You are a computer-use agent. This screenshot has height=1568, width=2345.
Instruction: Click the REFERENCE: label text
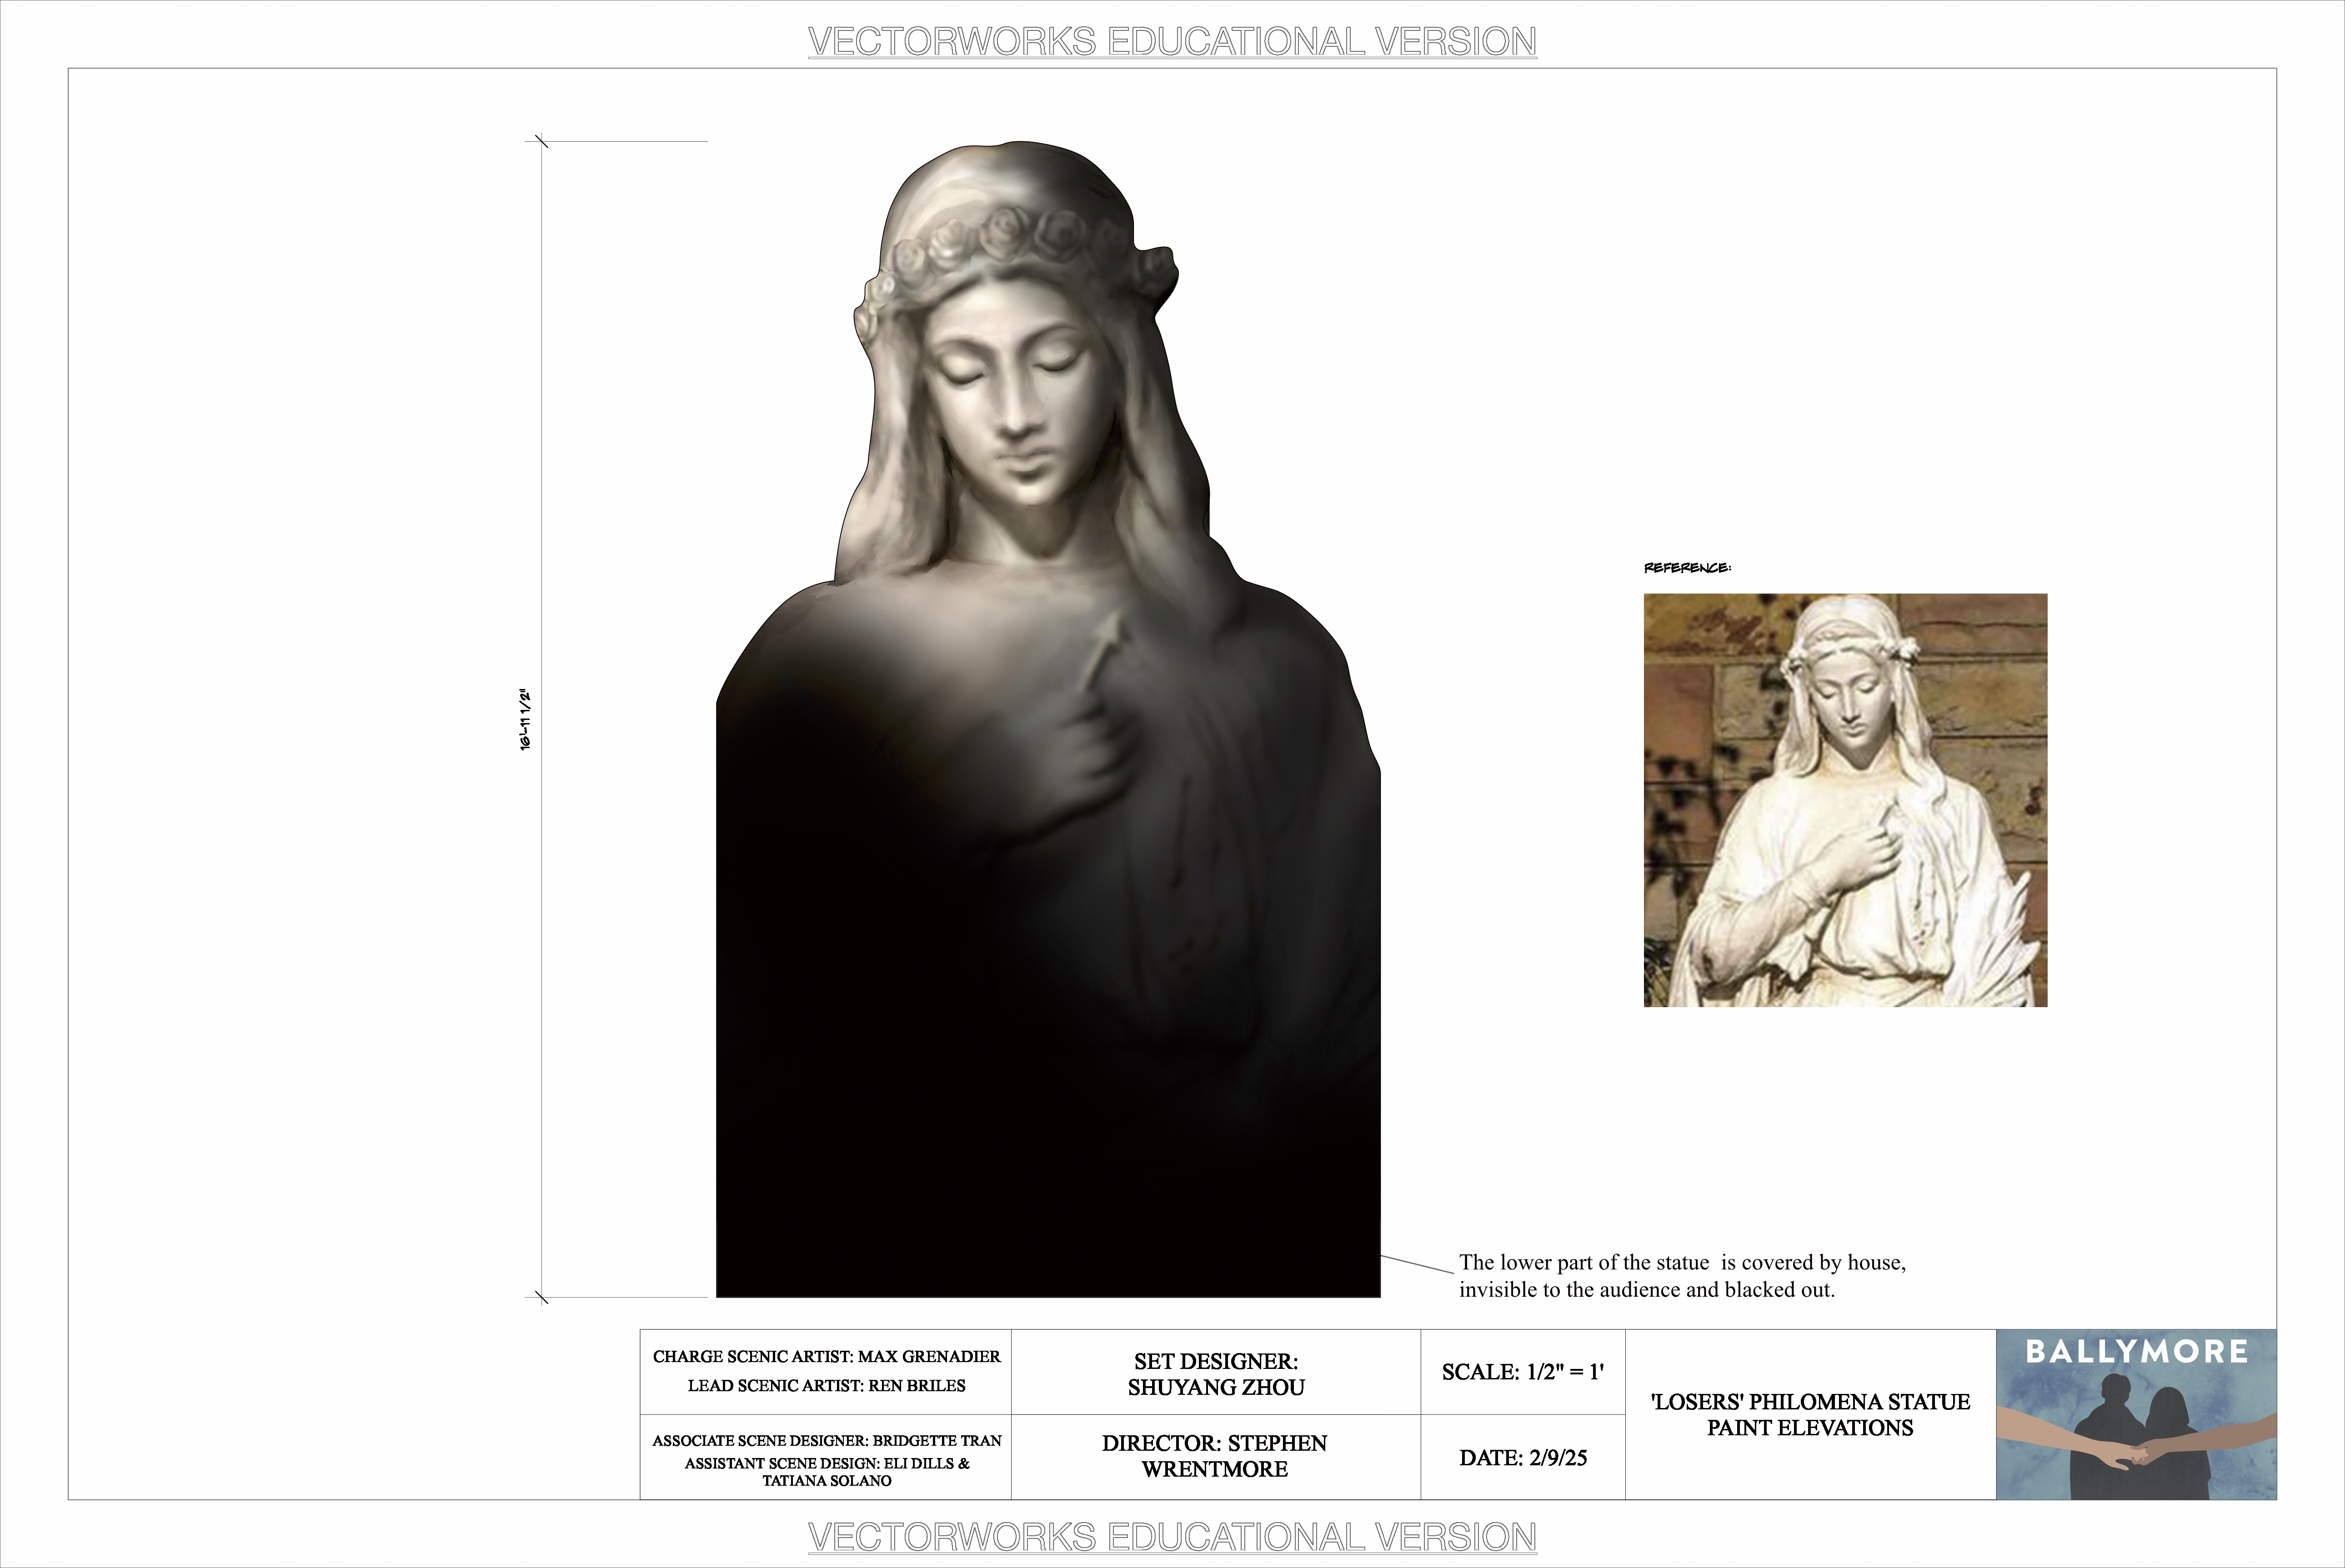coord(1687,568)
